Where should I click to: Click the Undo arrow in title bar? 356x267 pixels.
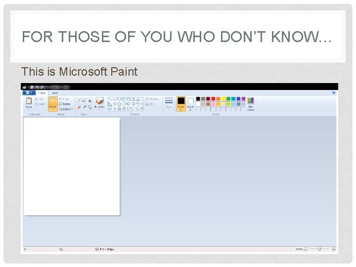(x=37, y=87)
